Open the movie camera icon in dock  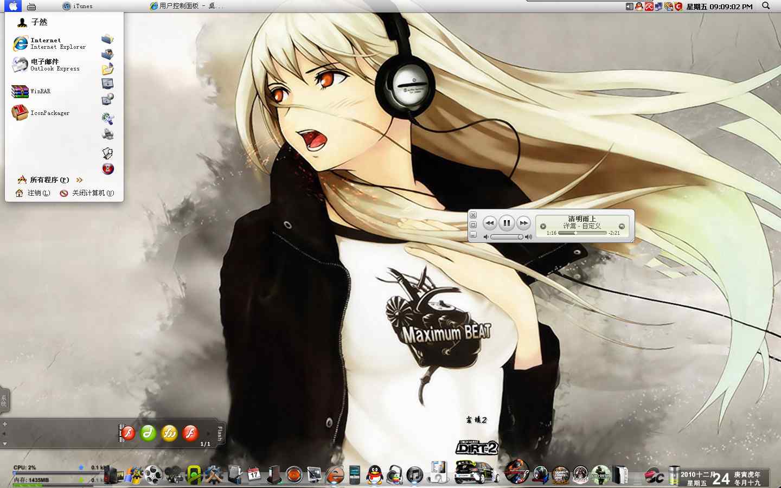click(174, 475)
